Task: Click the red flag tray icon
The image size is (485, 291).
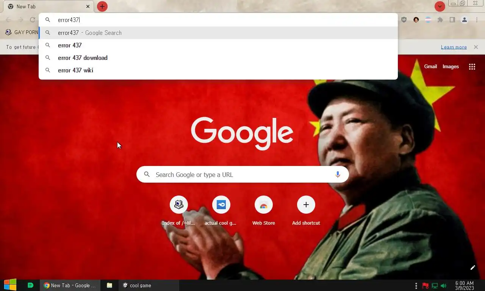Action: (x=426, y=286)
